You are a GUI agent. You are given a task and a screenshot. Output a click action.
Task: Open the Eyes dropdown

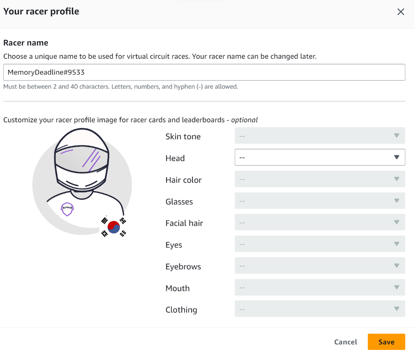(x=320, y=244)
